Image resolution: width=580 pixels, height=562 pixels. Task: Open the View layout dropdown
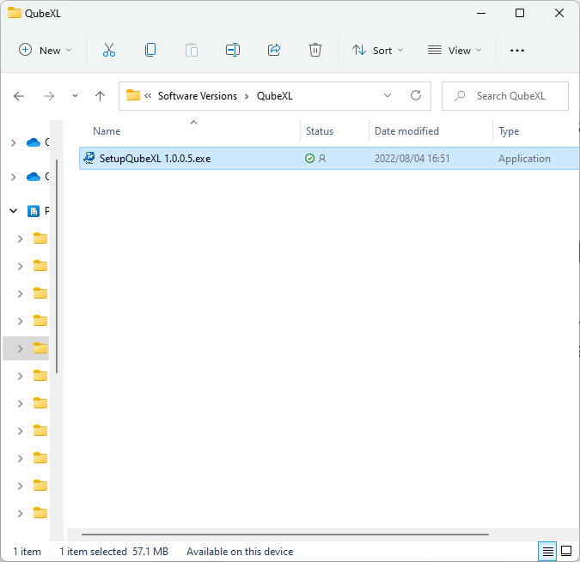[455, 51]
